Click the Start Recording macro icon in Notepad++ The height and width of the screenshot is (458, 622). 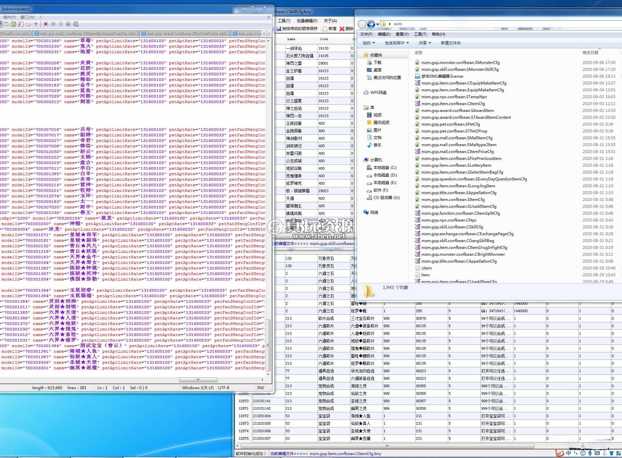pos(46,24)
